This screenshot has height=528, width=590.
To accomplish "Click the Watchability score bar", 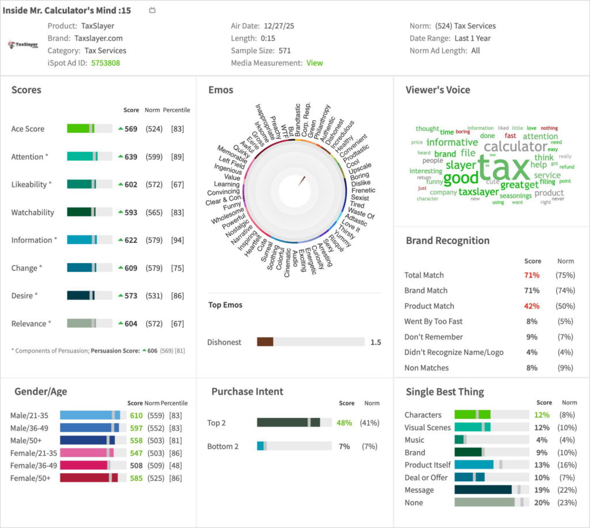I will coord(89,212).
